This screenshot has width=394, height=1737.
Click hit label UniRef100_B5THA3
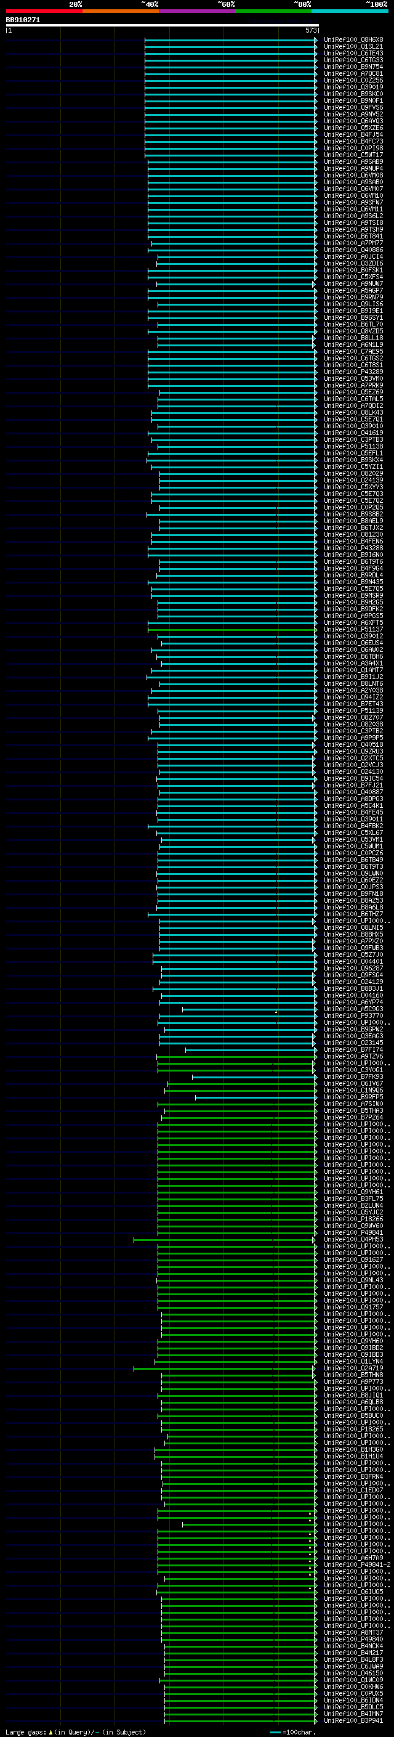click(x=353, y=1110)
